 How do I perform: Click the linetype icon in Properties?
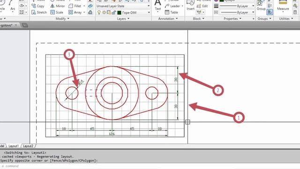coord(216,12)
